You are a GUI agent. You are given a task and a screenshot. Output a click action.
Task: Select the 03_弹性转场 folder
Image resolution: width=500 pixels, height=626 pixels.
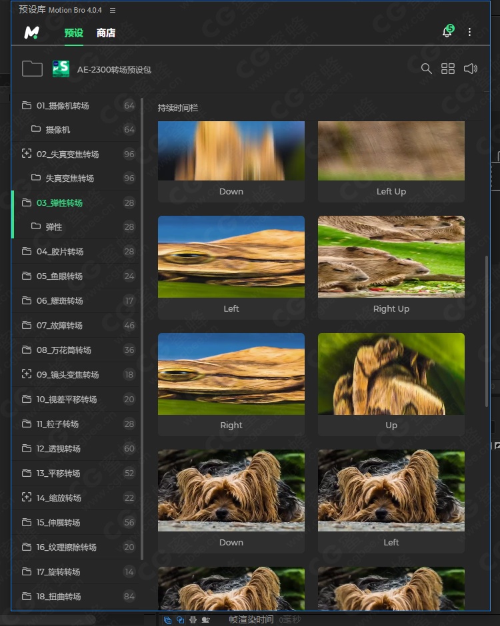pyautogui.click(x=76, y=203)
